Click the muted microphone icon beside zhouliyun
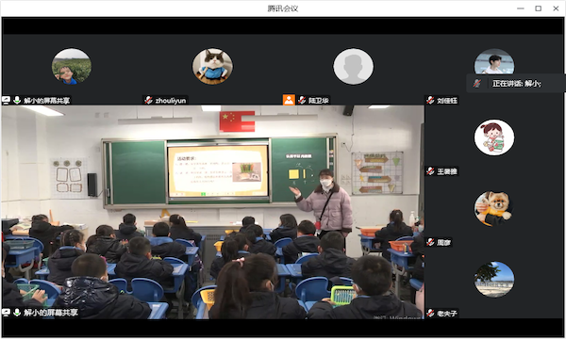This screenshot has height=339, width=566. (x=148, y=100)
